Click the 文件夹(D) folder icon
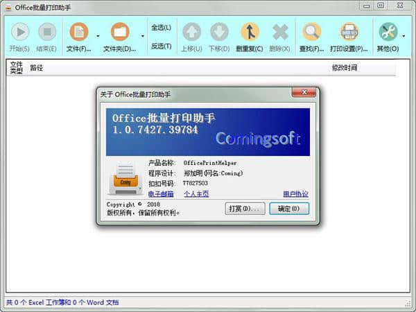416x312 pixels. click(120, 32)
